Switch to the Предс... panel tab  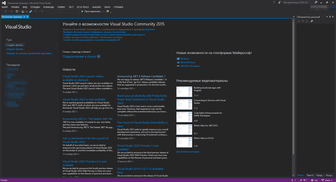(x=320, y=175)
